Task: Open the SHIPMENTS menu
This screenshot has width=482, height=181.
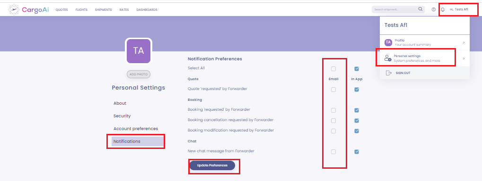Action: tap(103, 10)
